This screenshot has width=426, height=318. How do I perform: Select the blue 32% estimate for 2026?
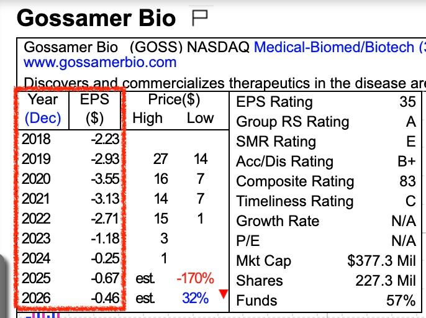point(195,298)
